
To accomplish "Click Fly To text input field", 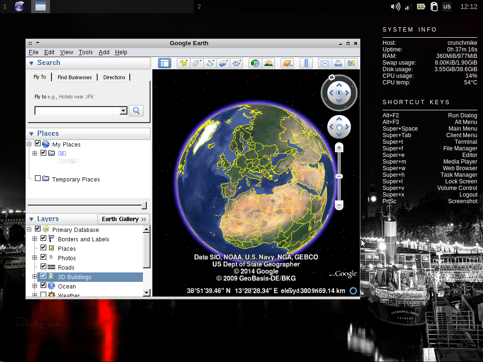I will (x=77, y=111).
